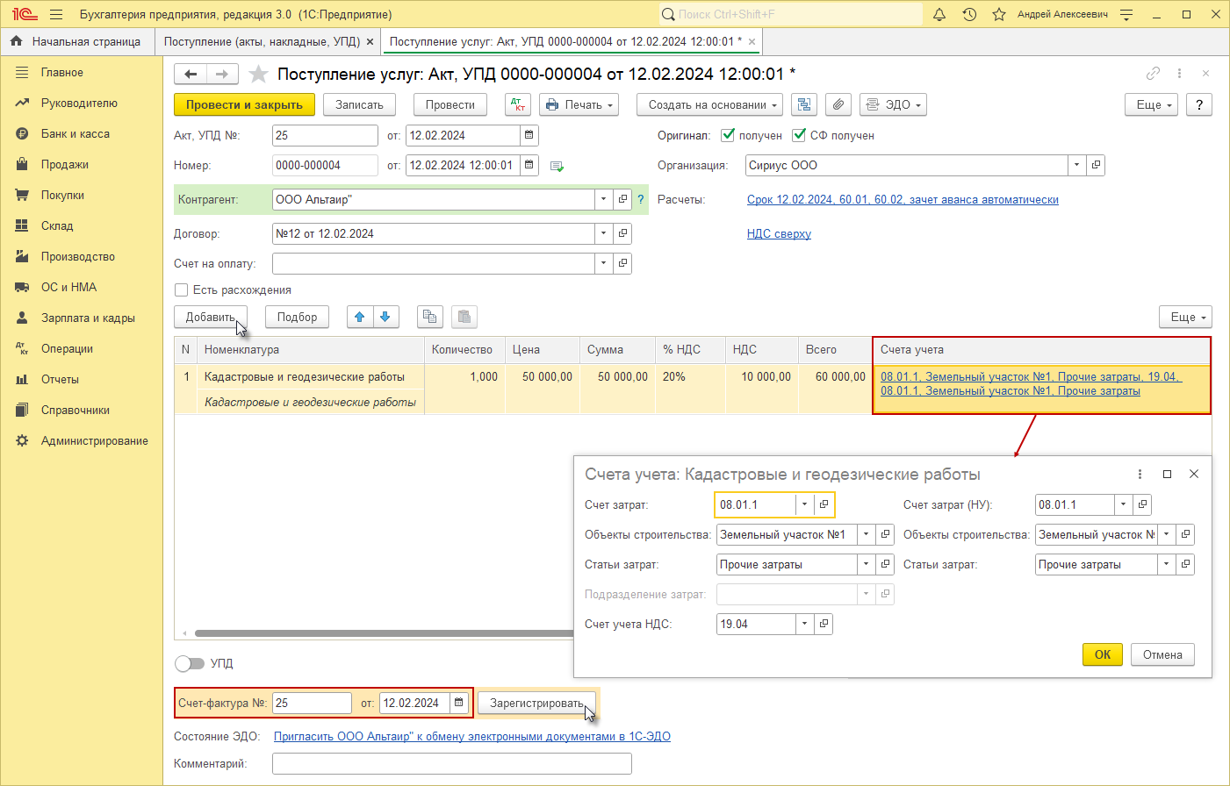Open history clock icon
Viewport: 1230px width, 786px height.
[969, 14]
